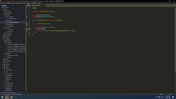Open Kernel.php in the sidebar
The image size is (176, 99).
[x=10, y=26]
